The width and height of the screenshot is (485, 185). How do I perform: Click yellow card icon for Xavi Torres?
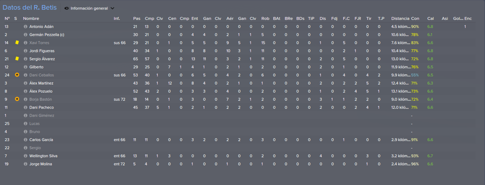[17, 42]
